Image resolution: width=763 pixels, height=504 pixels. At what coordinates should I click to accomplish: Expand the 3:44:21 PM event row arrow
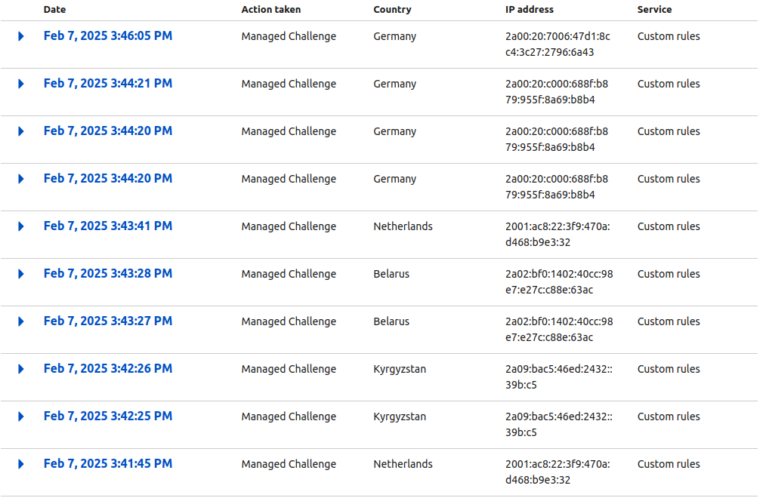pyautogui.click(x=21, y=84)
